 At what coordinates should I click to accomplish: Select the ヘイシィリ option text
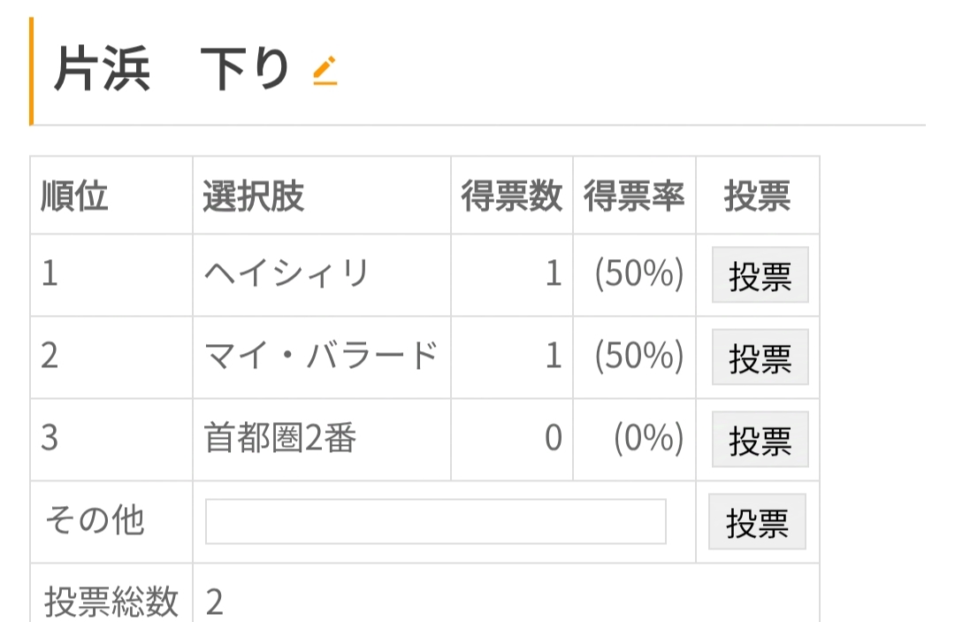click(286, 273)
